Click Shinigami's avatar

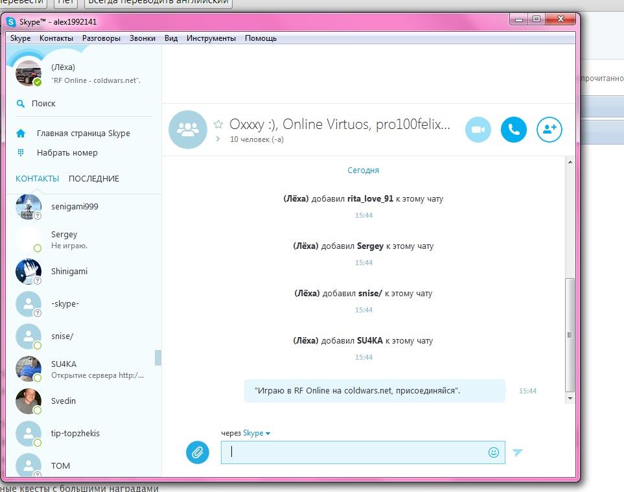(x=29, y=272)
